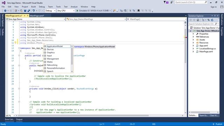Click the Home icon in Solution Explorer
224x126 pixels.
198,20
